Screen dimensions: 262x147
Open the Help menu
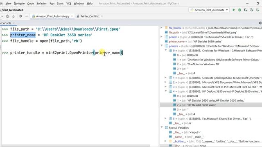tap(90, 3)
